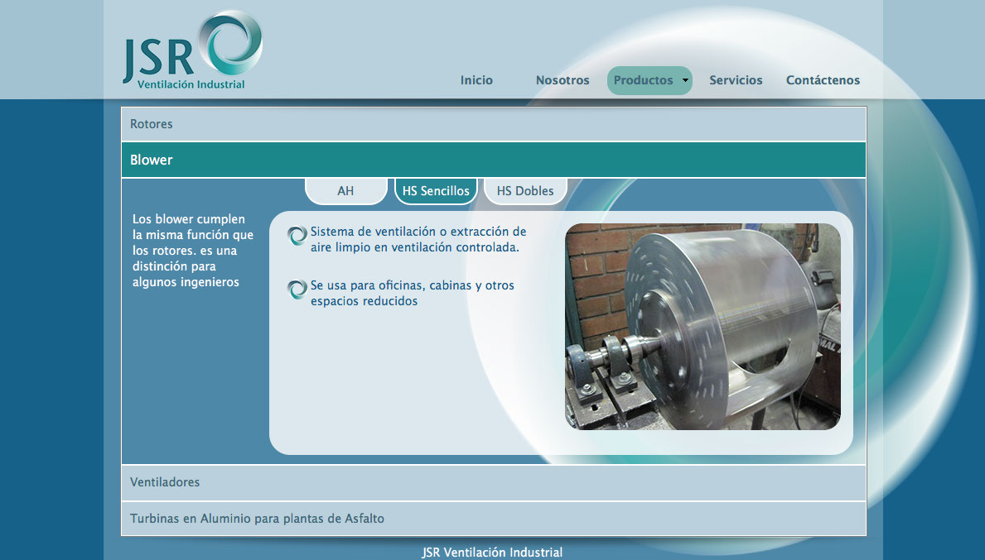Screen dimensions: 985x560
Task: Open the Productos dropdown arrow
Action: coord(685,80)
